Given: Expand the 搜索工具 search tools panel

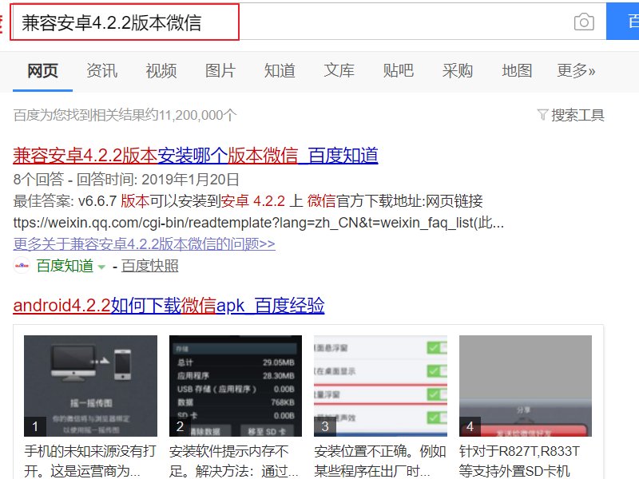Looking at the screenshot, I should click(x=577, y=115).
